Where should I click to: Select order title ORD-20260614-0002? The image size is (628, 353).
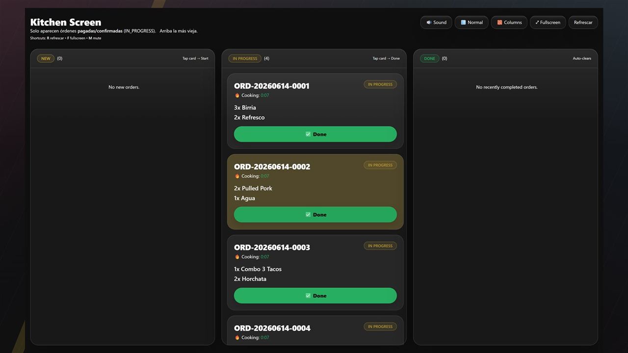tap(272, 167)
